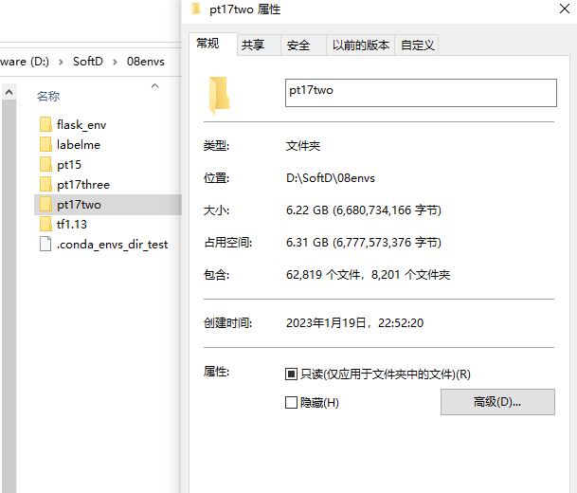Viewport: 577px width, 493px height.
Task: Select the tf1.13 folder name
Action: pyautogui.click(x=72, y=225)
